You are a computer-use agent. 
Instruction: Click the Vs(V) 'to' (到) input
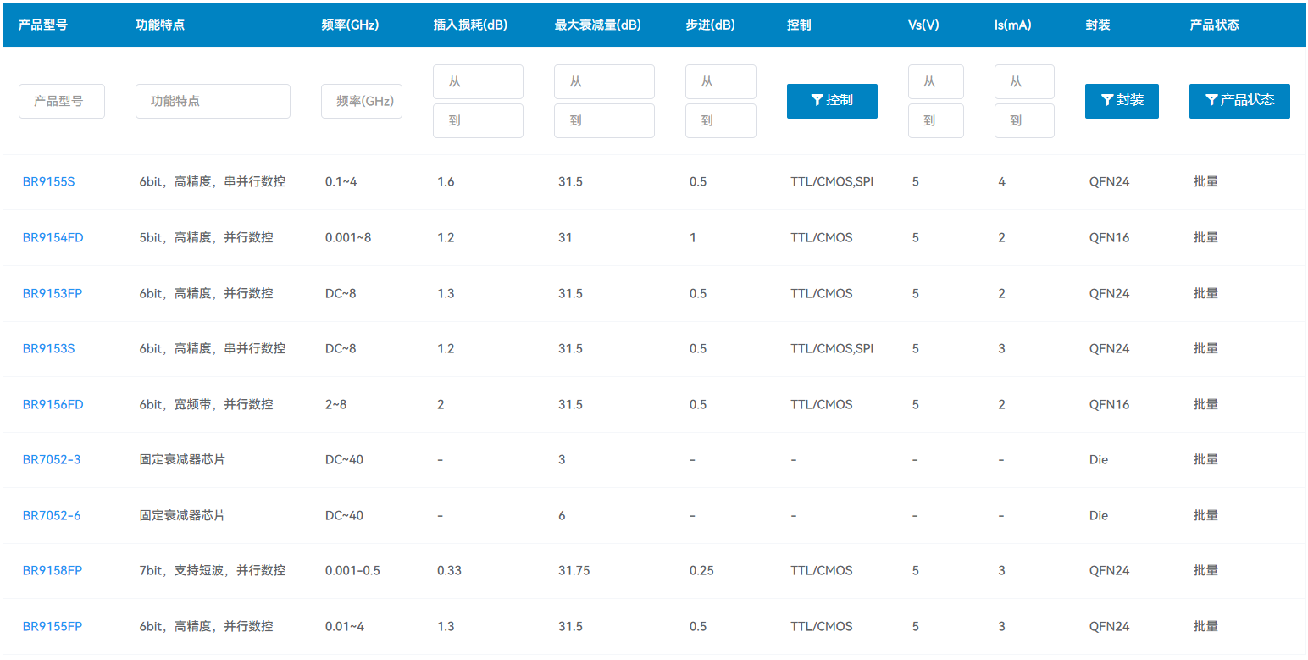(x=935, y=120)
